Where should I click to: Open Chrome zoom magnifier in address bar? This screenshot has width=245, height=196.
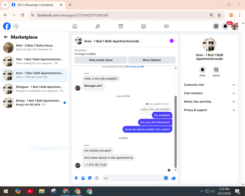click(x=211, y=15)
